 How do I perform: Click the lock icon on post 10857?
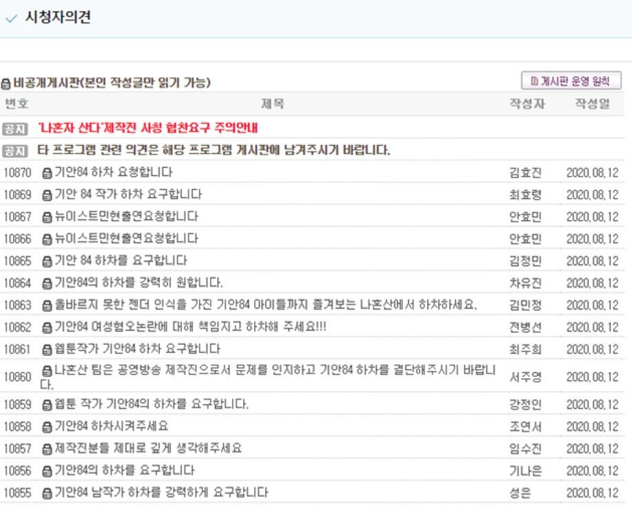[47, 449]
